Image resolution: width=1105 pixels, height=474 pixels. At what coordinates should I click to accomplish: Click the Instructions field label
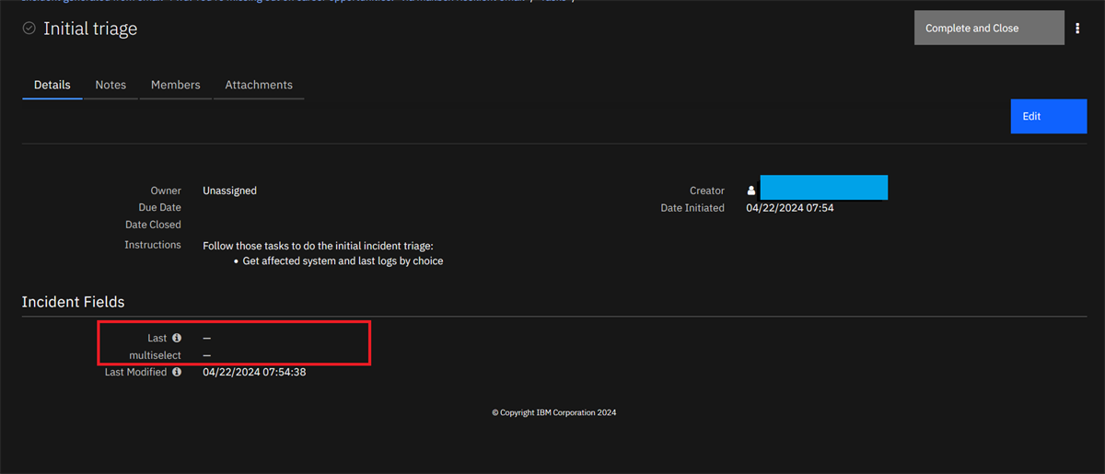coord(153,245)
